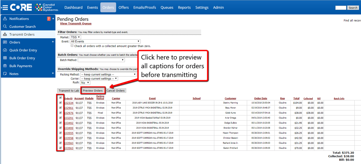Screen dimensions: 361x164
Task: Open the Emails/Proofs menu item
Action: [x=145, y=7]
